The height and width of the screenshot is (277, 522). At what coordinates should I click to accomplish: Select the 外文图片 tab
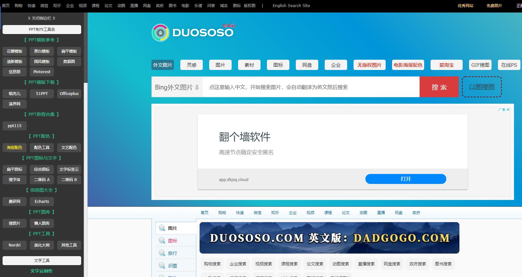[163, 65]
